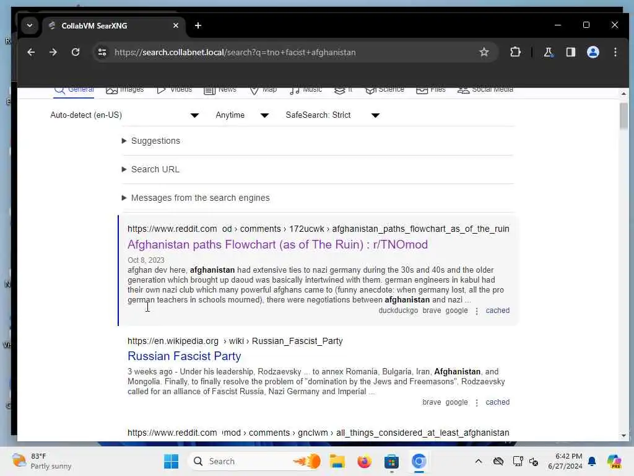Open the muted volume tray icon

533,461
